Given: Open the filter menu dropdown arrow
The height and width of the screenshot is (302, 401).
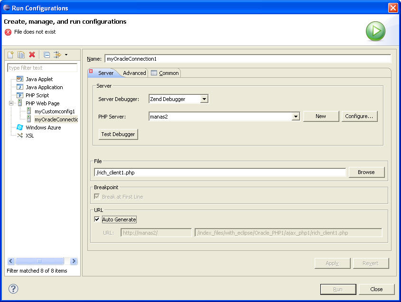Looking at the screenshot, I should point(66,55).
